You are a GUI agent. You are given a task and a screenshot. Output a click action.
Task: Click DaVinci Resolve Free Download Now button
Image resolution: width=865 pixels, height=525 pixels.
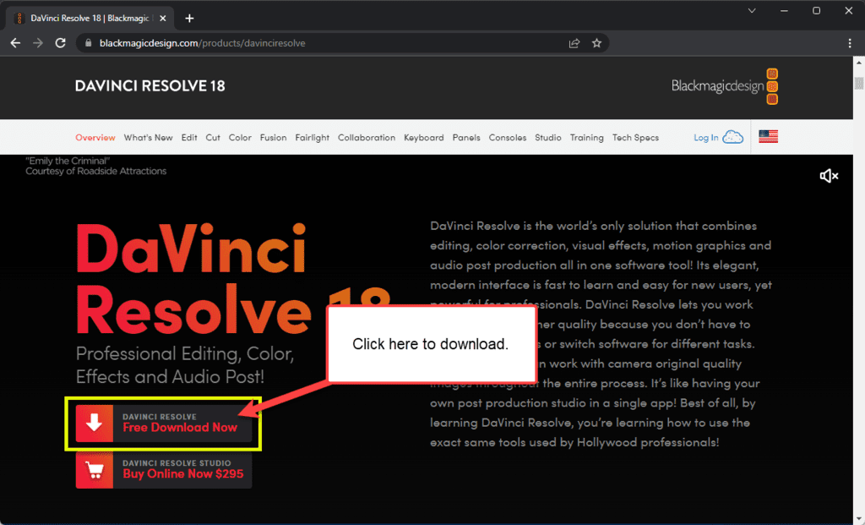tap(164, 424)
